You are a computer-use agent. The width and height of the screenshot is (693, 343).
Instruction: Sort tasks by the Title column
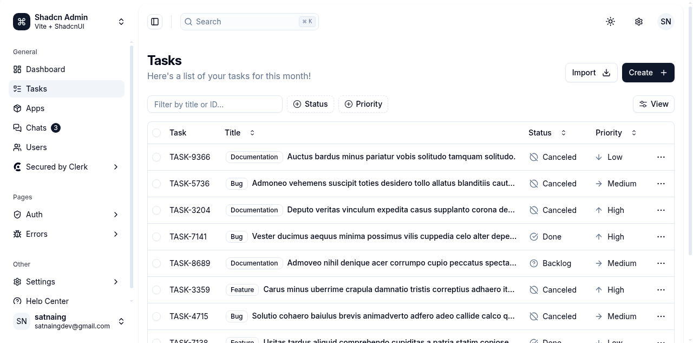click(x=240, y=133)
